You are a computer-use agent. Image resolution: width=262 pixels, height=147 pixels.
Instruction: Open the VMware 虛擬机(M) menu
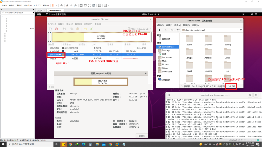coord(28,6)
